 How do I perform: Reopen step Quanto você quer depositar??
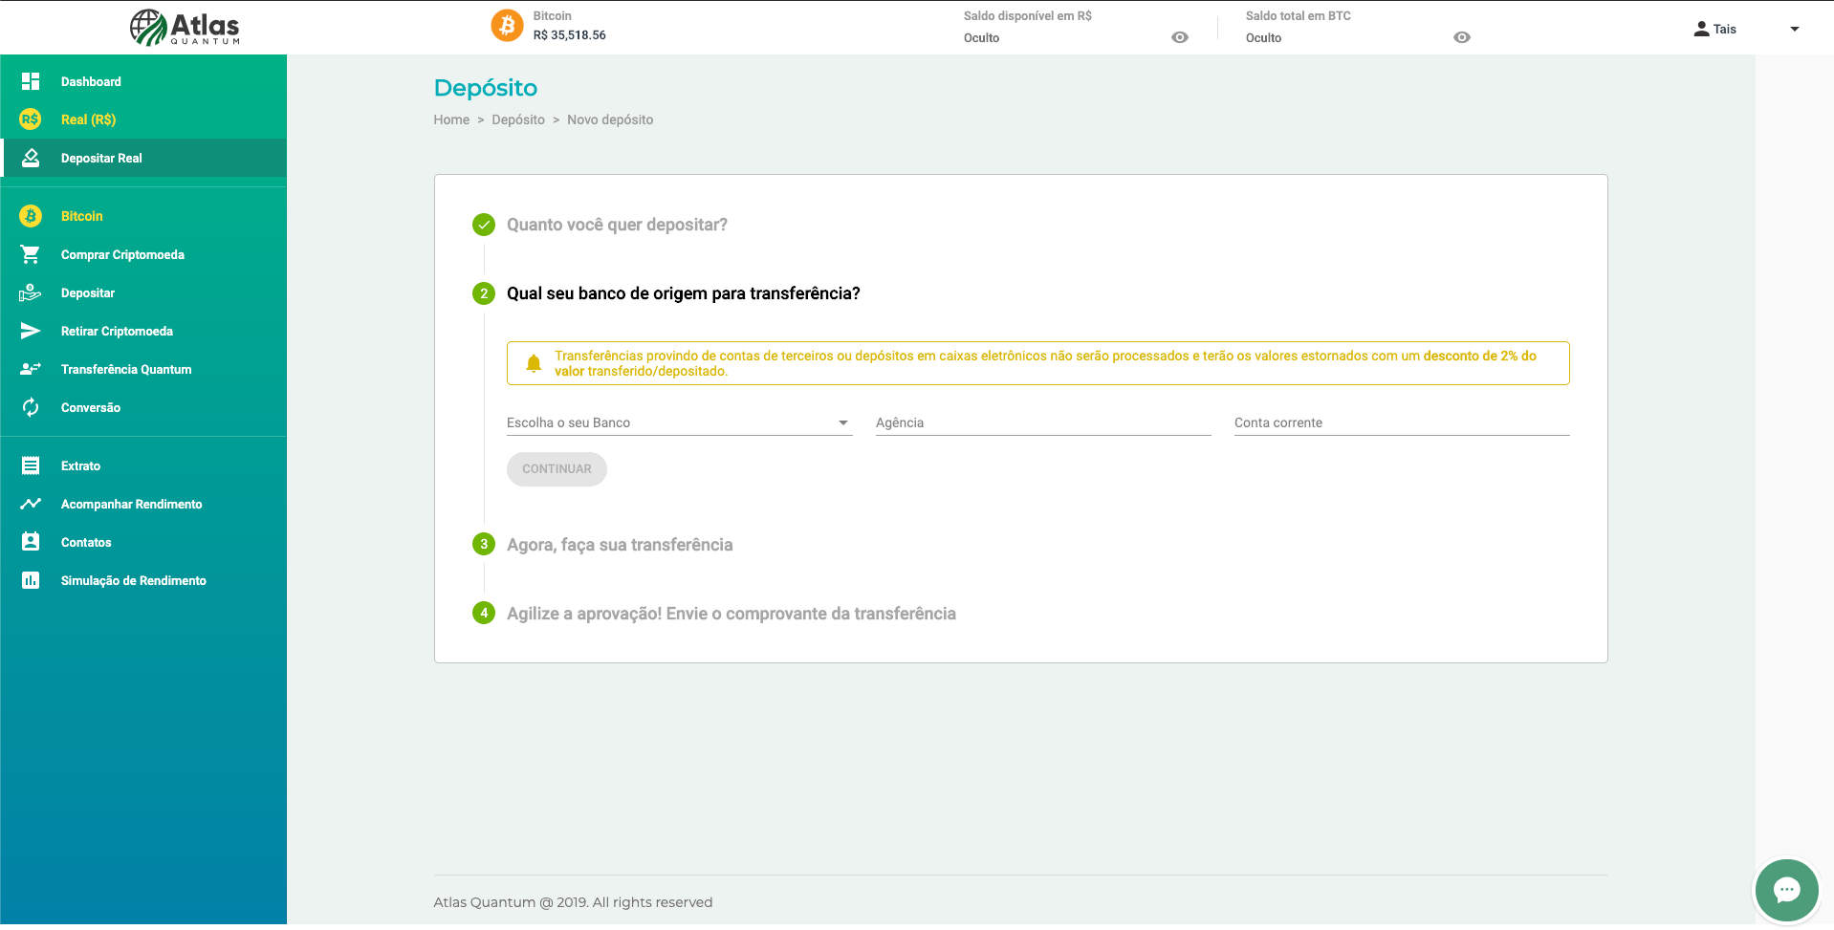(617, 225)
